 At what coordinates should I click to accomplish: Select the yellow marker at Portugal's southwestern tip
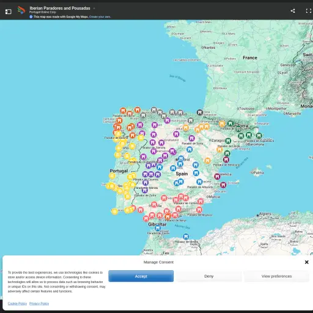(x=114, y=212)
